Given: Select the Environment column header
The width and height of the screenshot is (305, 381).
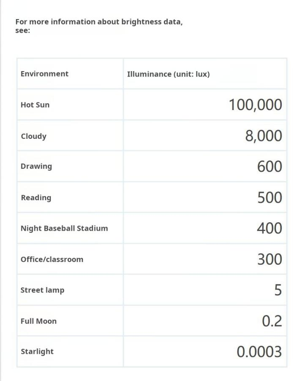Looking at the screenshot, I should 44,74.
